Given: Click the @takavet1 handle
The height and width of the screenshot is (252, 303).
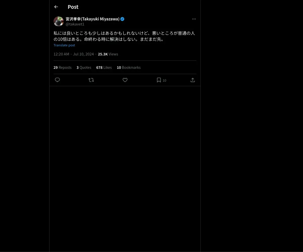Looking at the screenshot, I should (75, 24).
